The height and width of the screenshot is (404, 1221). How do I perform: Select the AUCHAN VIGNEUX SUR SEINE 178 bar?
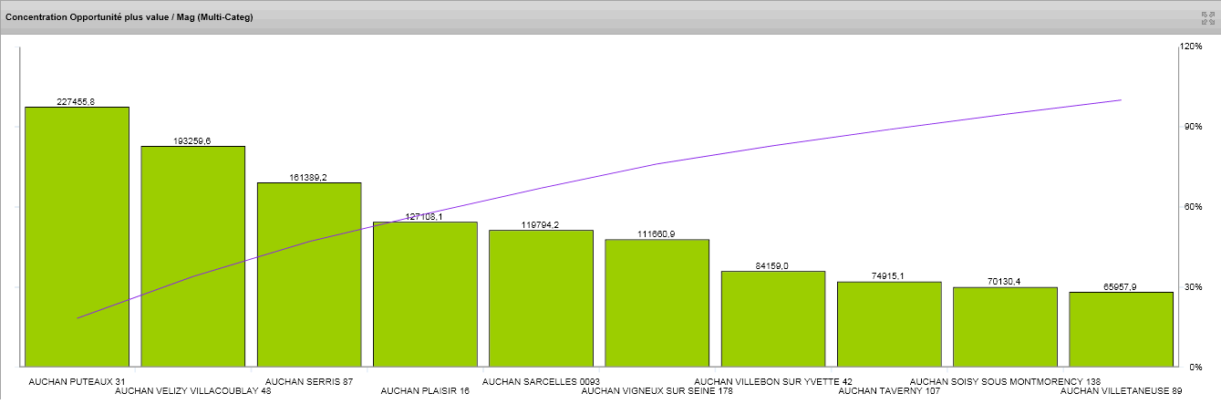pyautogui.click(x=657, y=303)
